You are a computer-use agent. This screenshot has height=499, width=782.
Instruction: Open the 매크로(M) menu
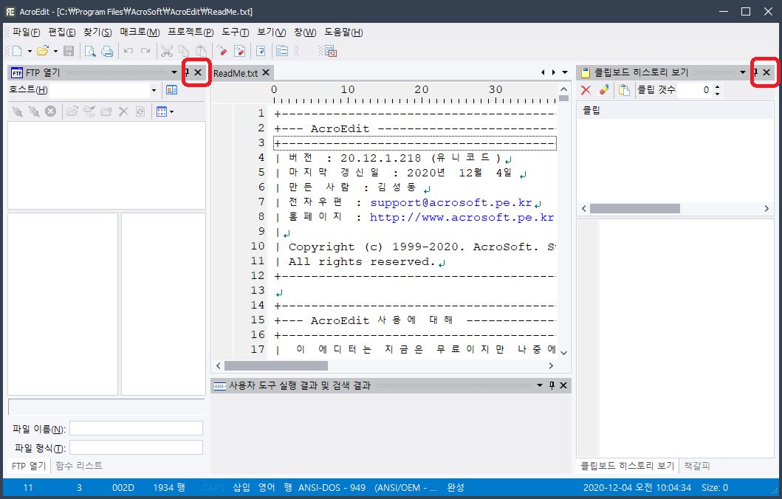click(140, 32)
